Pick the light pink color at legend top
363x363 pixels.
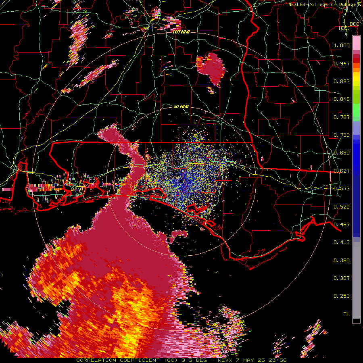pyautogui.click(x=356, y=43)
